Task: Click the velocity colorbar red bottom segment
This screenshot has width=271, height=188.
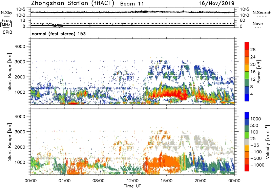Action: pos(247,168)
